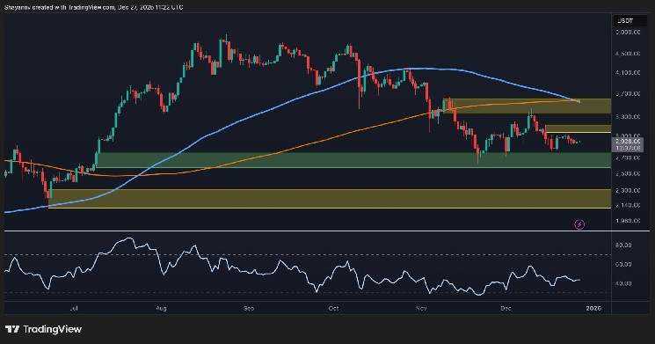The height and width of the screenshot is (344, 655).
Task: Click the purple lightning bolt icon
Action: 579,224
